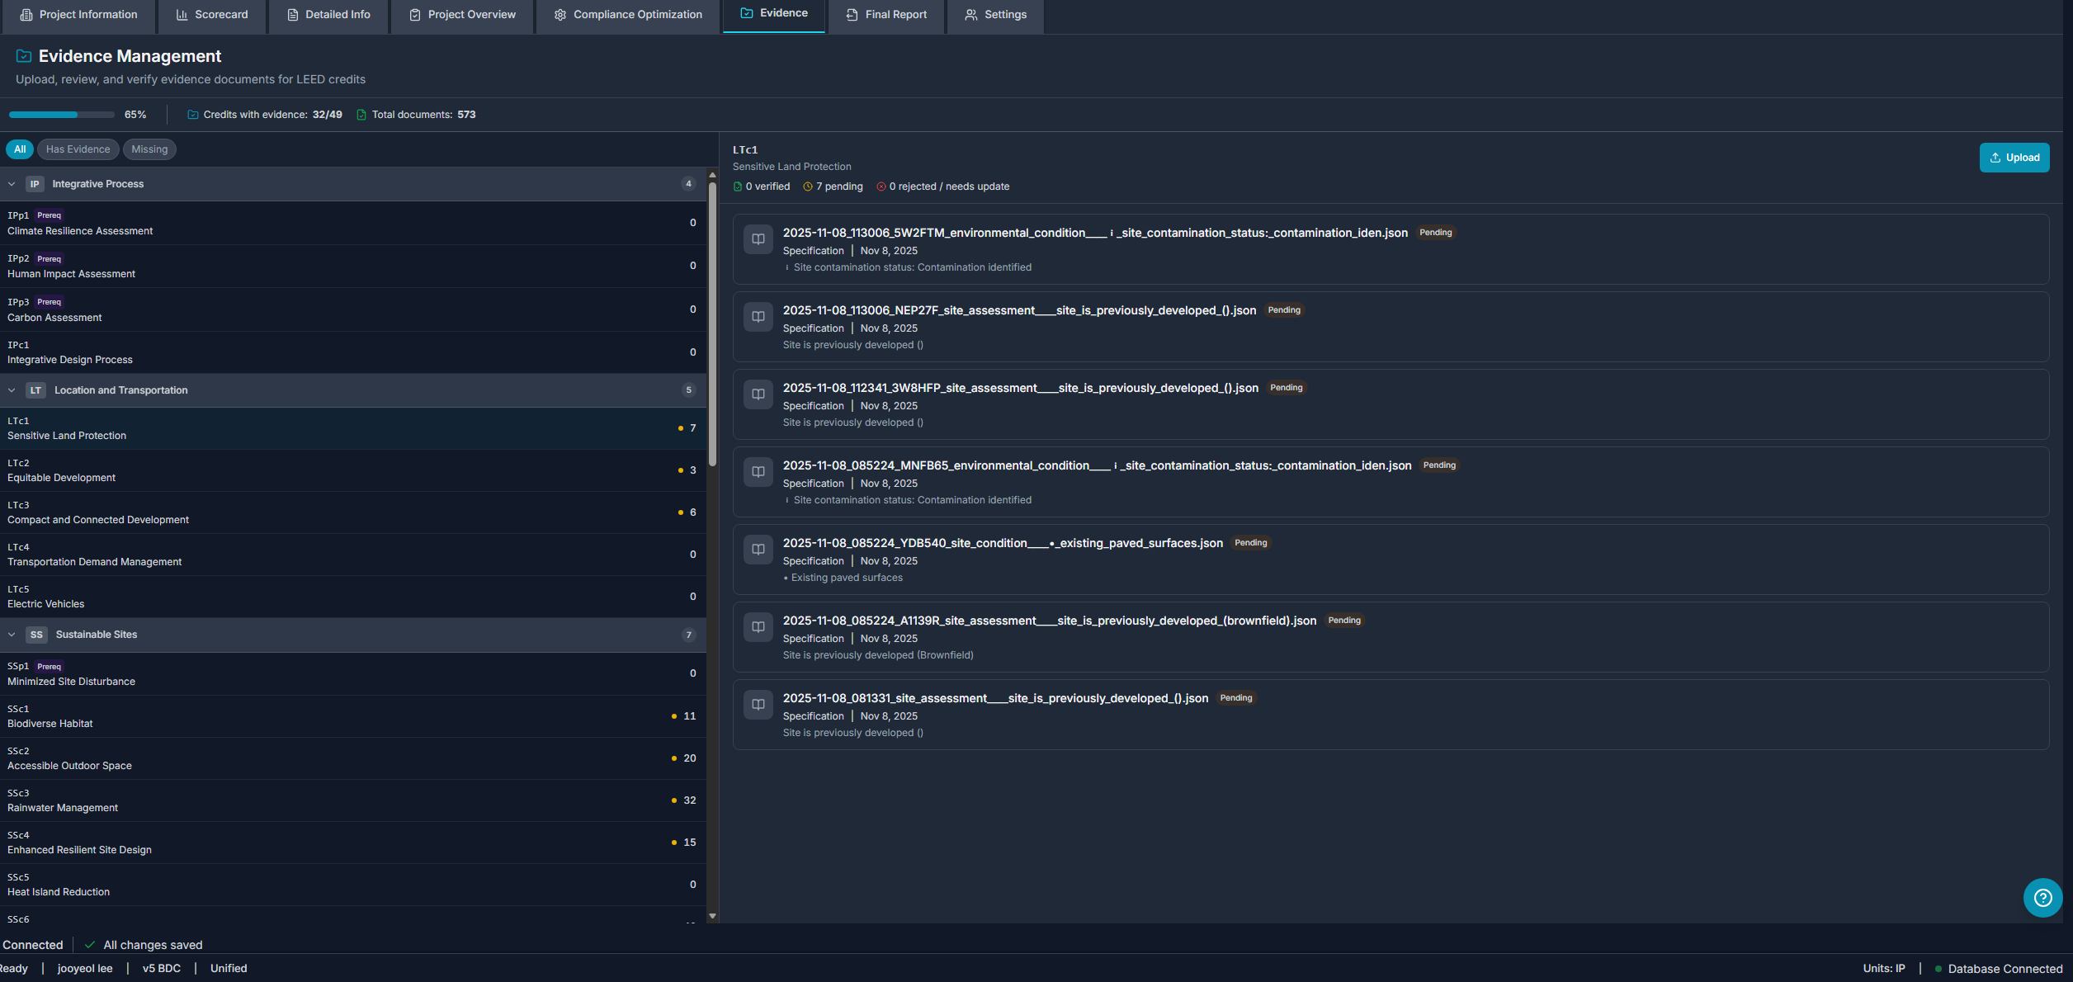Enable the Missing filter
The width and height of the screenshot is (2073, 982).
click(x=149, y=149)
